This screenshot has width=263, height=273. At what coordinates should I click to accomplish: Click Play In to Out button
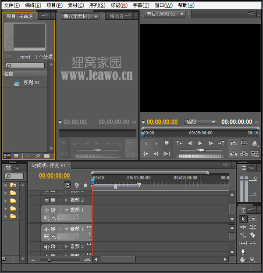(167, 154)
